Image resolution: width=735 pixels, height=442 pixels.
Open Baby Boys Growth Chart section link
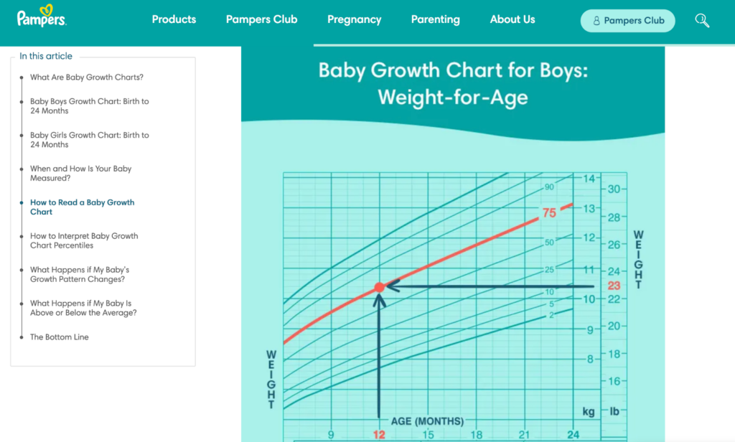pos(90,106)
